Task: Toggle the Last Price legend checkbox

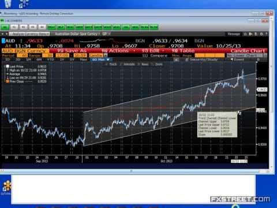Action: [8, 66]
